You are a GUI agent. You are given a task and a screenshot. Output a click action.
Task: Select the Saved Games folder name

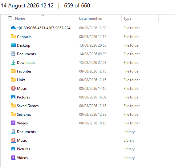click(28, 106)
